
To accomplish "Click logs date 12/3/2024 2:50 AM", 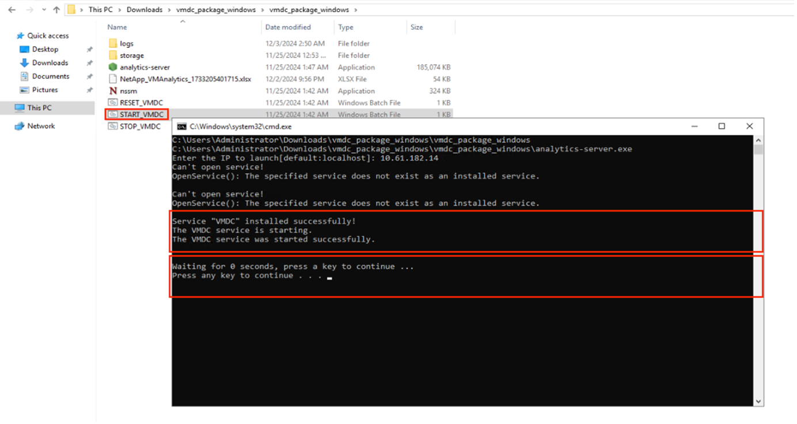I will [x=295, y=43].
